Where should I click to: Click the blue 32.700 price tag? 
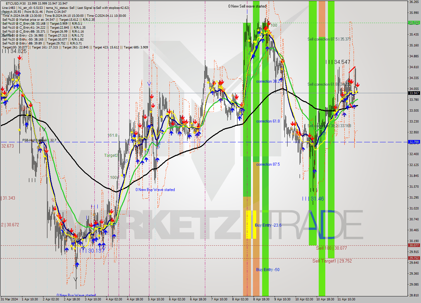click(414, 142)
